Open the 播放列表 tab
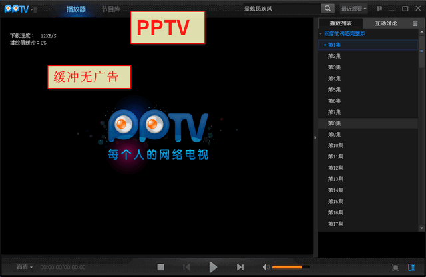The height and width of the screenshot is (277, 426). [341, 23]
